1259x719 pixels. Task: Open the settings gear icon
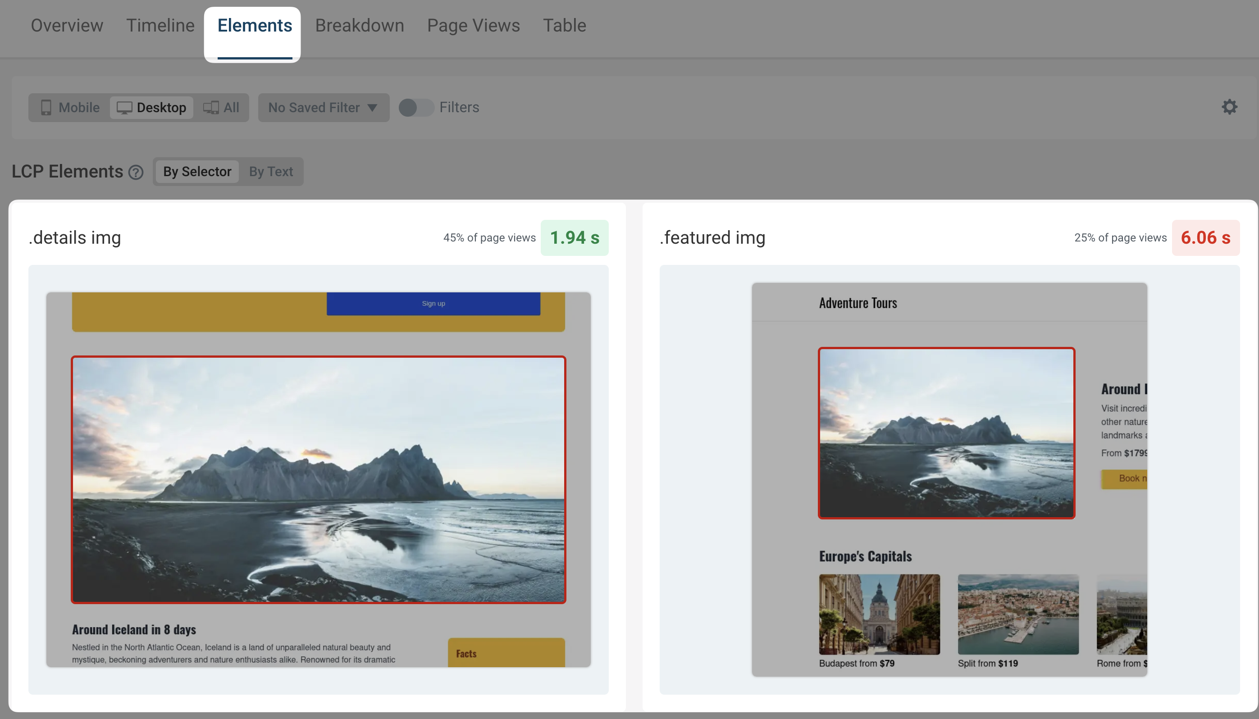point(1229,107)
